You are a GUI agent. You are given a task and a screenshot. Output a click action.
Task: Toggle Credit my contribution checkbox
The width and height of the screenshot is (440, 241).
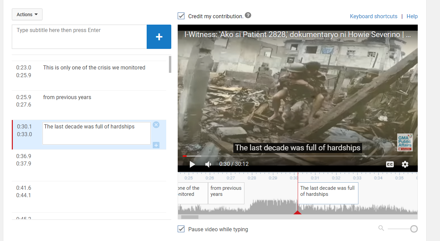[x=181, y=16]
